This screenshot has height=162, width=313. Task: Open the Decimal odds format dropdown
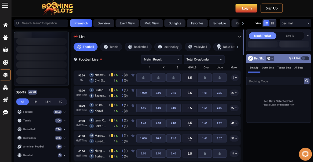tap(295, 23)
